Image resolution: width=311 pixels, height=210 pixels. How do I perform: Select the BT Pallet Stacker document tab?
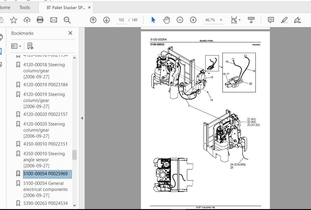click(66, 8)
